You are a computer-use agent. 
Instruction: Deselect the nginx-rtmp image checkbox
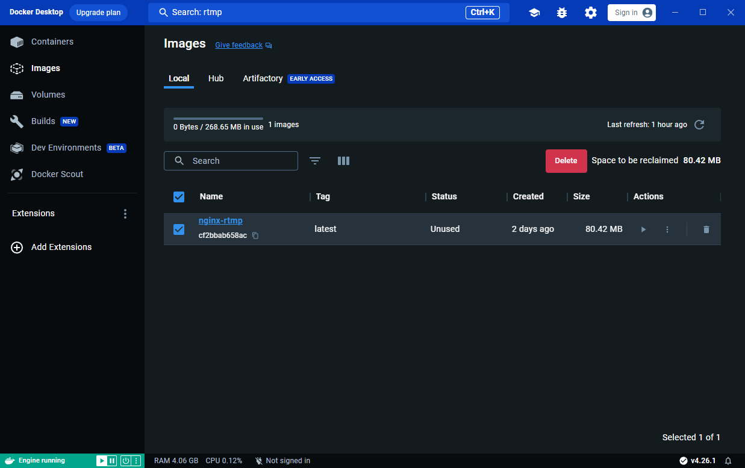(179, 229)
